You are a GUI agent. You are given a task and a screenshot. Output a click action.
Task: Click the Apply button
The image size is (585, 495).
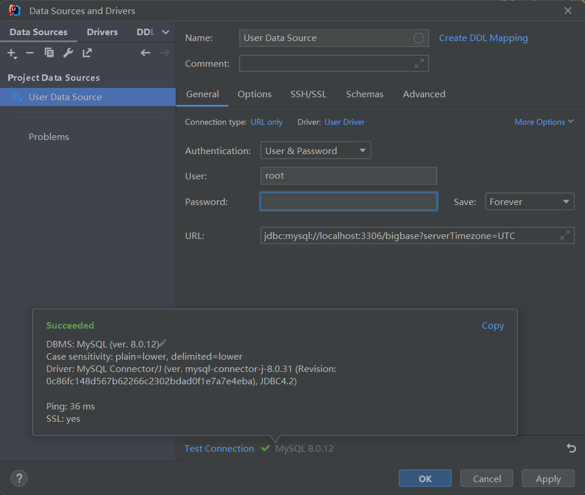(548, 478)
